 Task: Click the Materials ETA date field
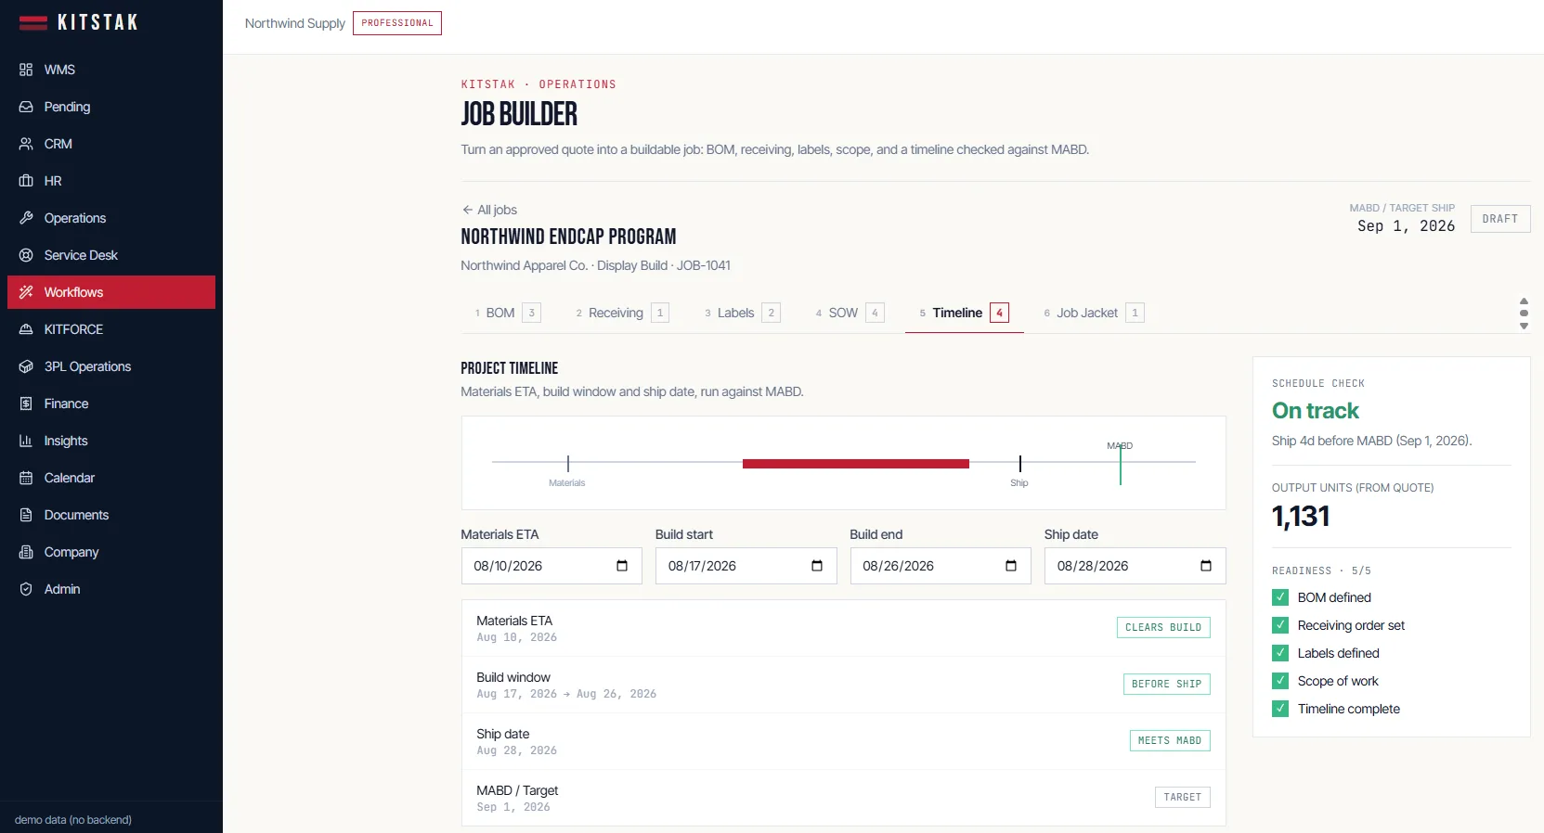pyautogui.click(x=551, y=566)
